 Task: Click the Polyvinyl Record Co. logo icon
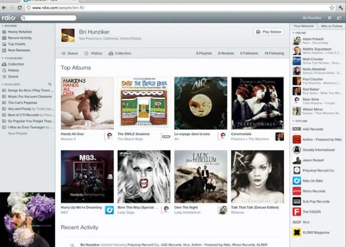pyautogui.click(x=297, y=170)
